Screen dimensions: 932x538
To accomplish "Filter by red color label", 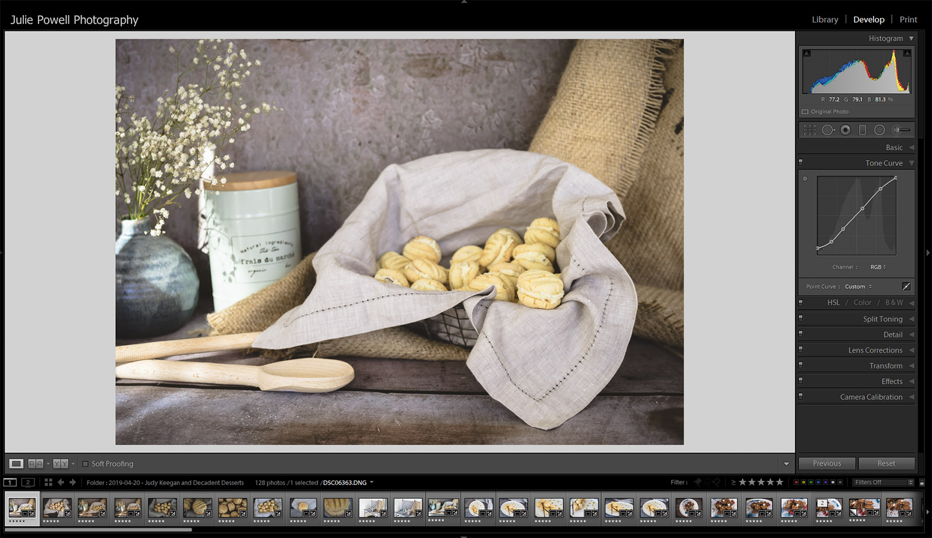I will pyautogui.click(x=796, y=482).
